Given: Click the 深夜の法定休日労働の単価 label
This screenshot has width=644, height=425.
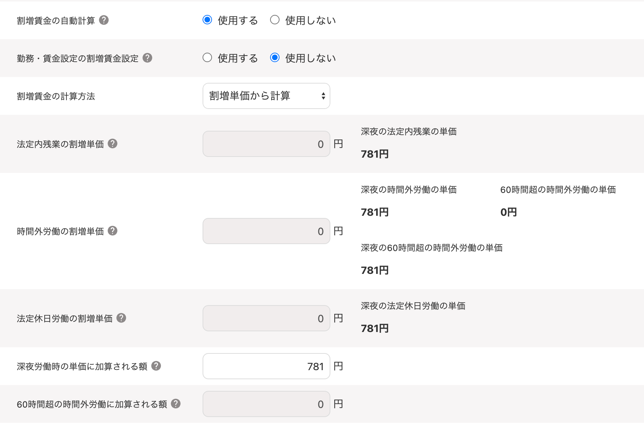Looking at the screenshot, I should [x=413, y=306].
